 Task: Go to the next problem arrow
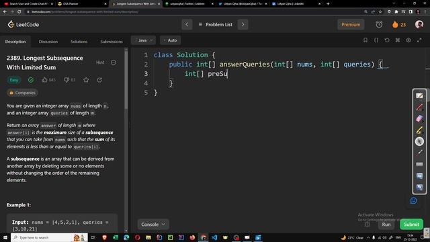coord(243,24)
